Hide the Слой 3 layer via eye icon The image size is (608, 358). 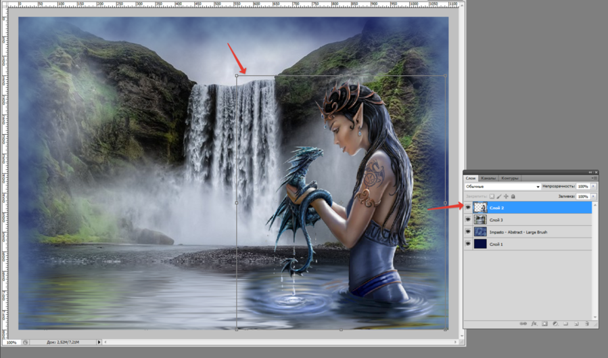coord(467,219)
